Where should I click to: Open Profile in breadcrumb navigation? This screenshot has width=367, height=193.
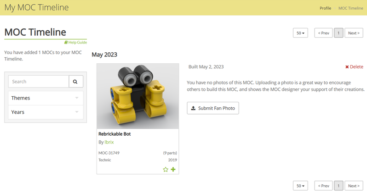pyautogui.click(x=325, y=8)
